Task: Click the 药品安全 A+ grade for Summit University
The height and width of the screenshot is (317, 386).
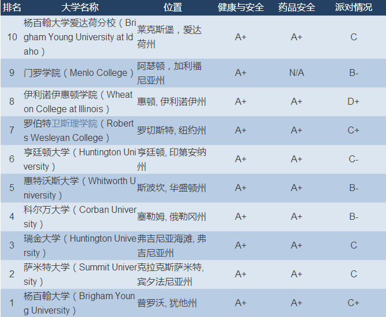Action: pyautogui.click(x=297, y=274)
